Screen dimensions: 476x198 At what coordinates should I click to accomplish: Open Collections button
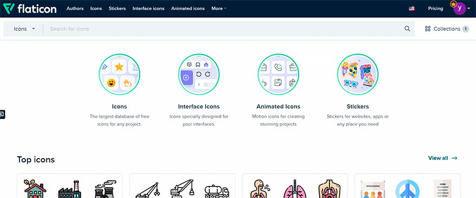click(x=447, y=29)
